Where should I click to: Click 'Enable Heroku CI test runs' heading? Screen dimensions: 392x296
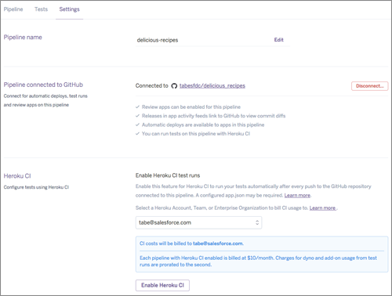168,175
